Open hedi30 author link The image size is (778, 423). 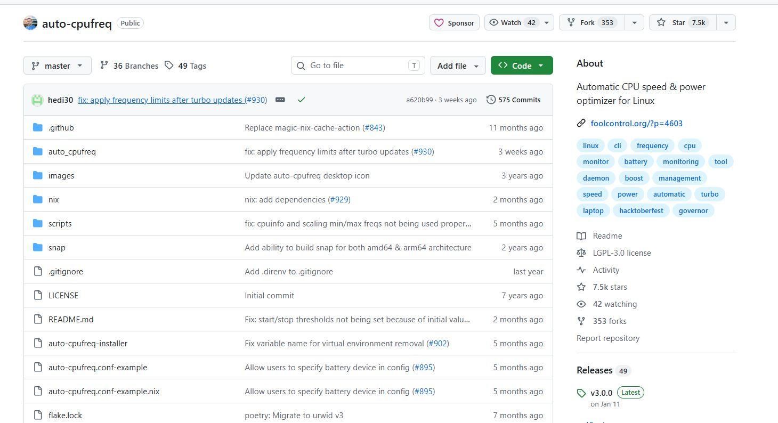point(60,100)
